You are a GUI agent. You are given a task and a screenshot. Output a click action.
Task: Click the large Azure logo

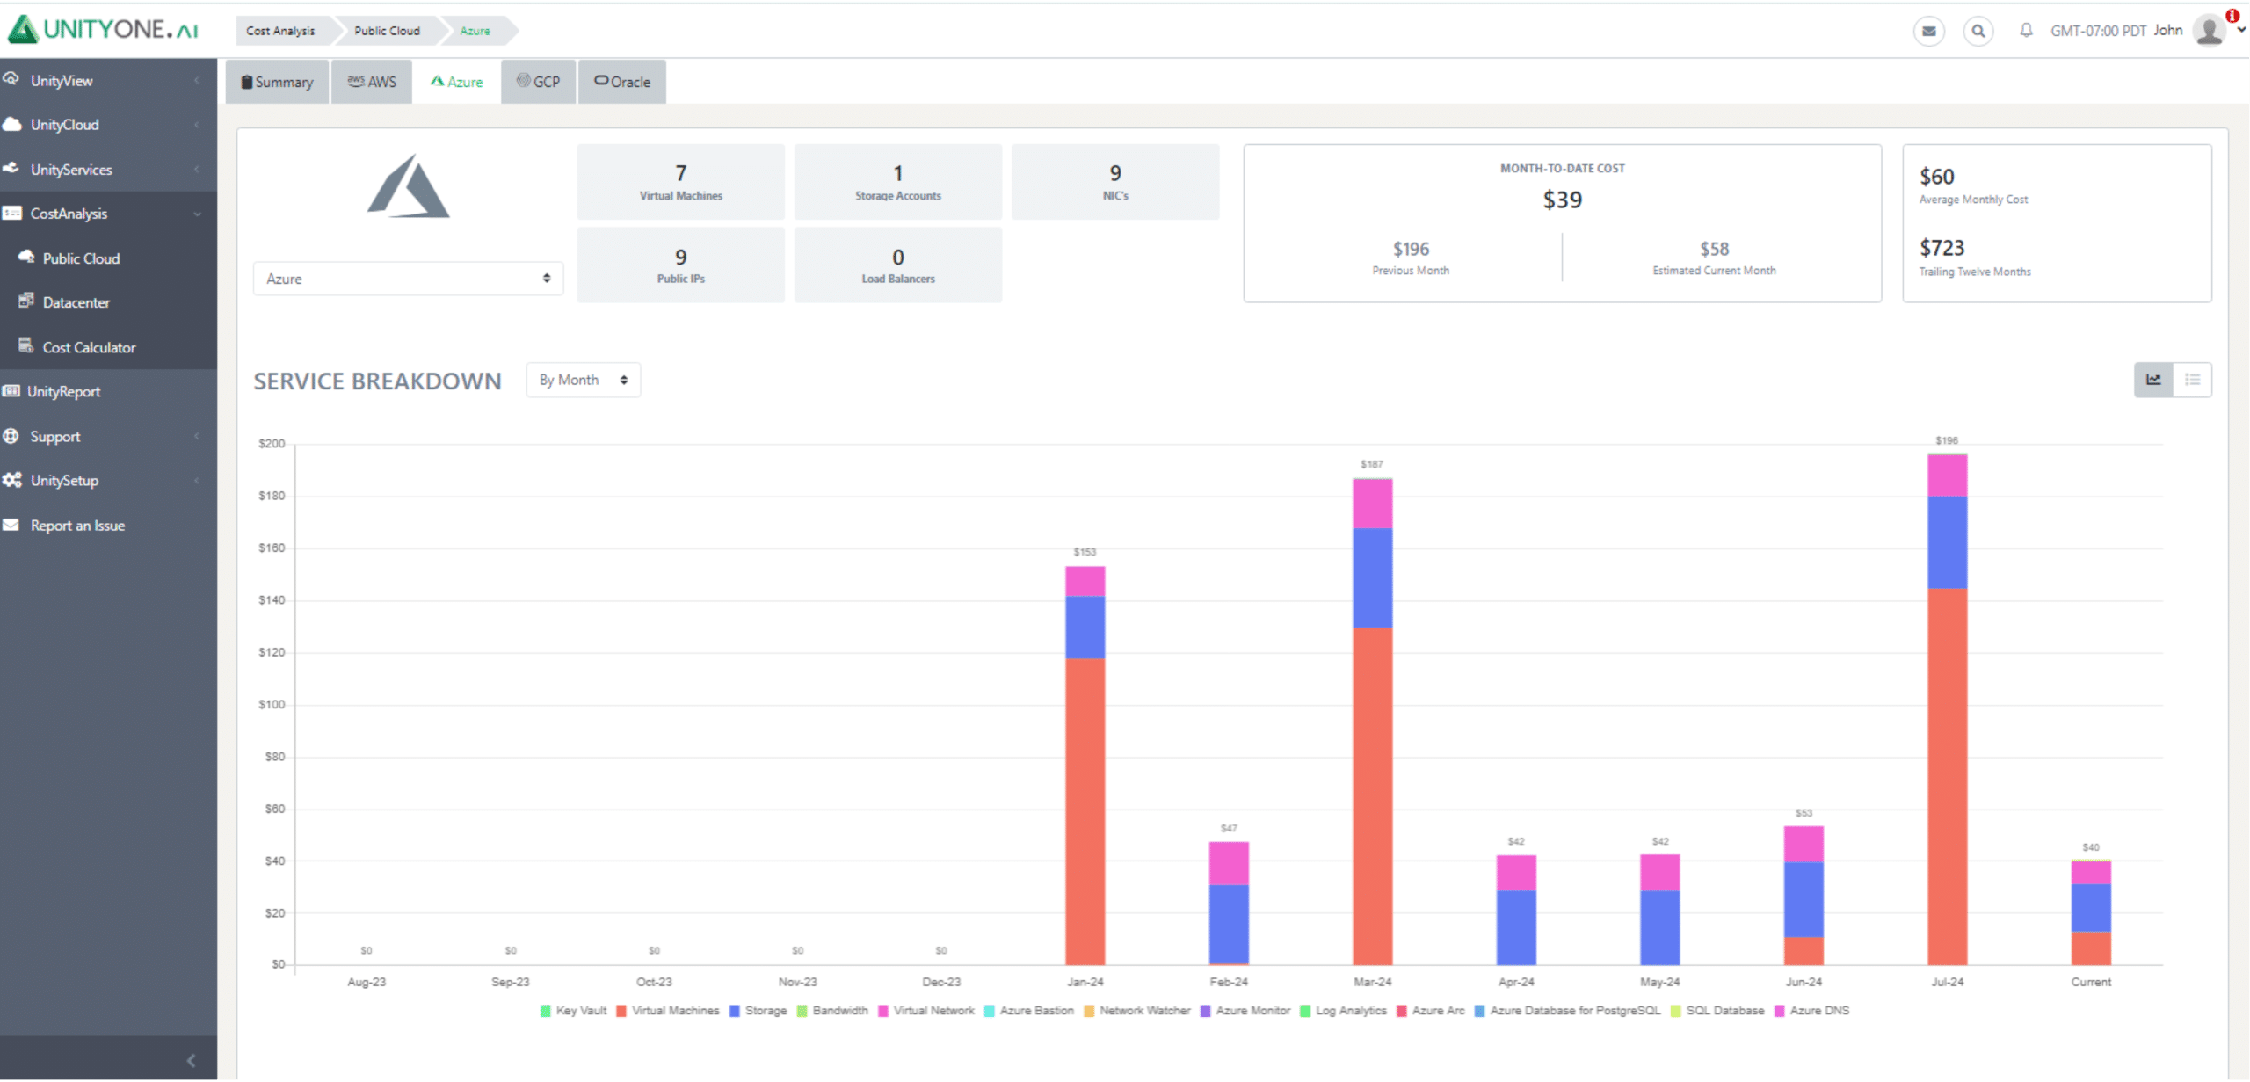tap(408, 186)
